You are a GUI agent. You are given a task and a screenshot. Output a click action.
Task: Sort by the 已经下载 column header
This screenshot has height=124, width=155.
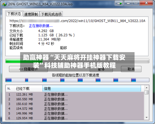pyautogui.click(x=28, y=89)
